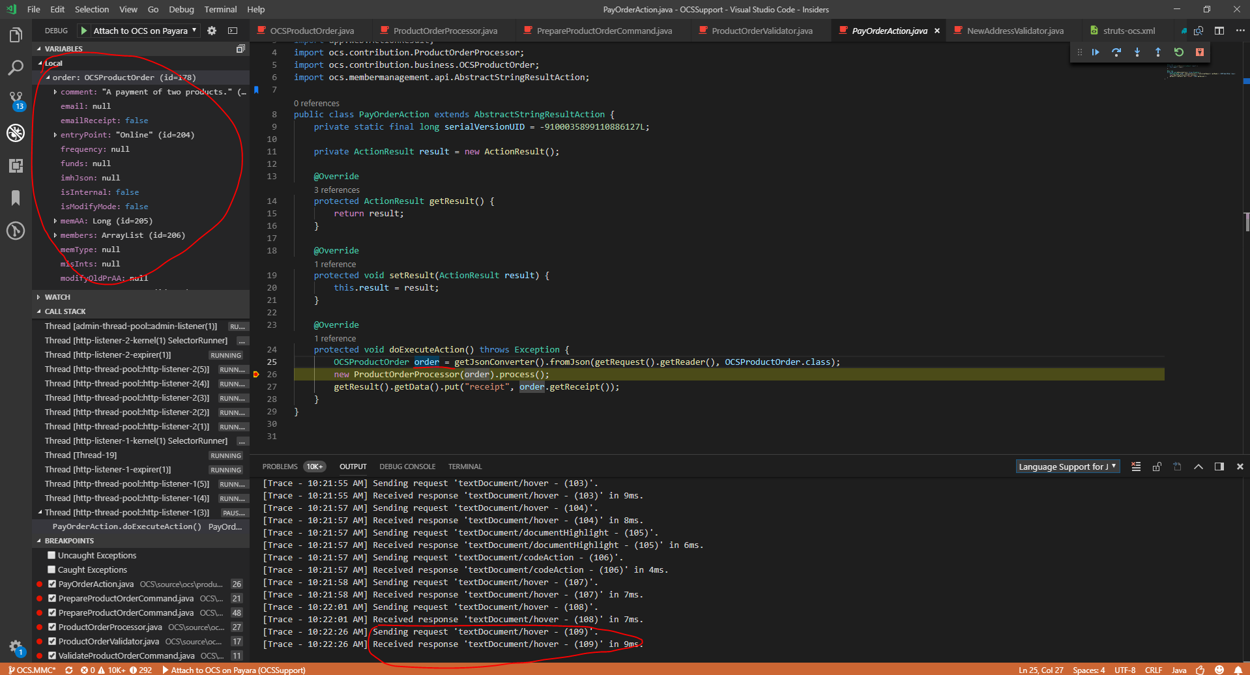The height and width of the screenshot is (675, 1250).
Task: Open the Search panel in the sidebar
Action: point(16,68)
